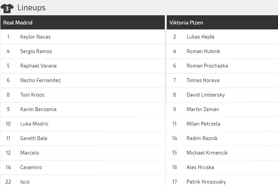Viewport: 278px width, 187px height.
Task: Open Luka Modric player entry
Action: pyautogui.click(x=34, y=124)
